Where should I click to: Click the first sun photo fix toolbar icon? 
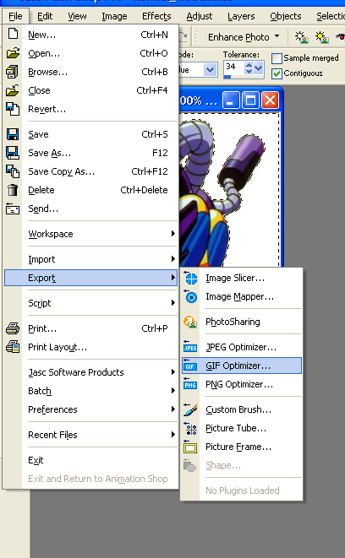click(x=302, y=37)
